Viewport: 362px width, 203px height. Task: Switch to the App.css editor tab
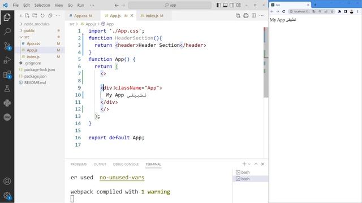(x=83, y=16)
